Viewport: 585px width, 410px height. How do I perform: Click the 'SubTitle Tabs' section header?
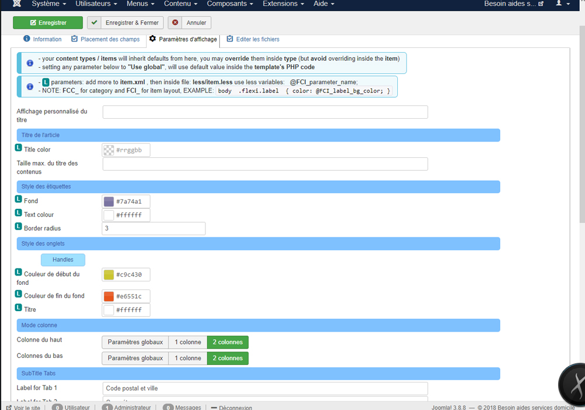pos(258,373)
